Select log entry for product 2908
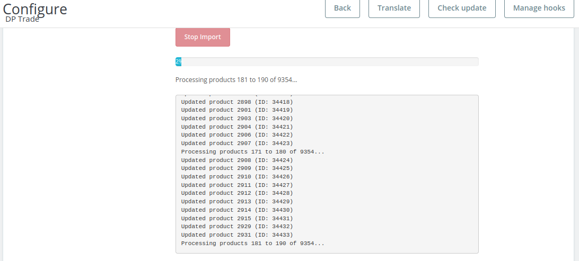This screenshot has height=261, width=579. 236,160
